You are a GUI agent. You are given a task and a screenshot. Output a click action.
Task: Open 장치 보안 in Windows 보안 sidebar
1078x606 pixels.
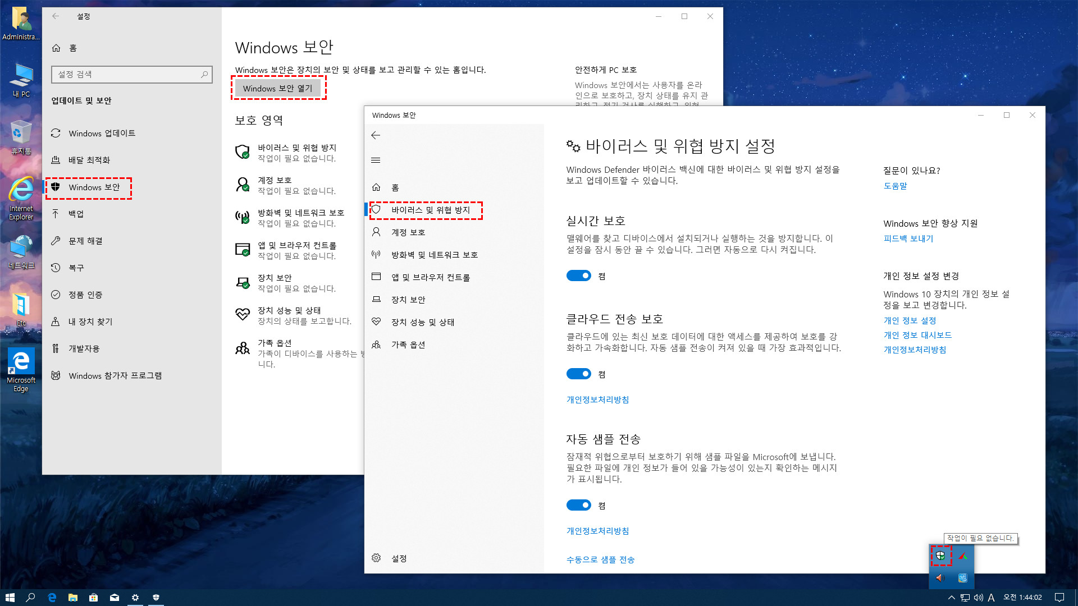[x=454, y=300]
